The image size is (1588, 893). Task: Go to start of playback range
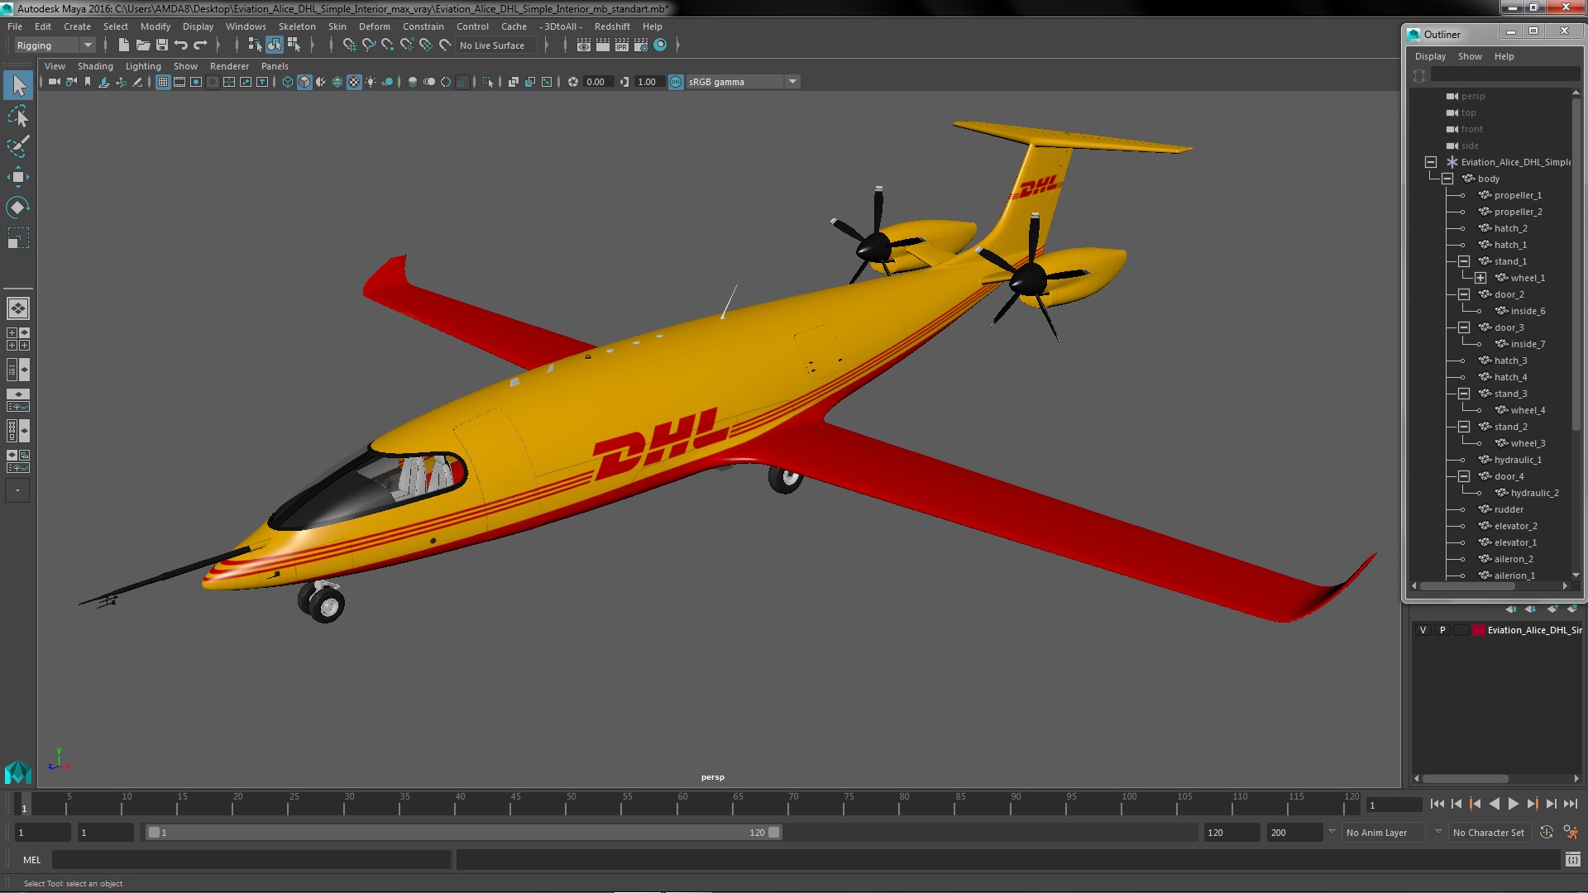click(1437, 804)
